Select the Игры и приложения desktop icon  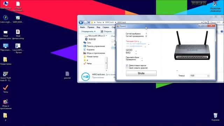pos(6,104)
